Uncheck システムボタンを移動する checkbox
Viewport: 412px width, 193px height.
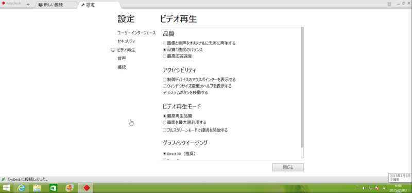(x=164, y=92)
